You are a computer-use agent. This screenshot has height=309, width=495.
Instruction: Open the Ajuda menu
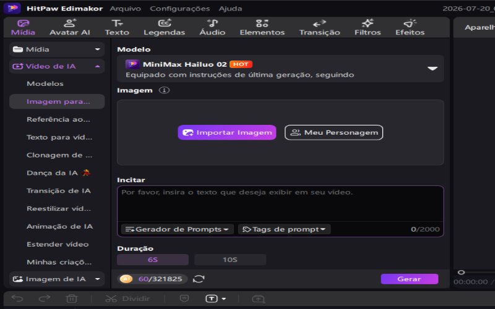pyautogui.click(x=230, y=9)
